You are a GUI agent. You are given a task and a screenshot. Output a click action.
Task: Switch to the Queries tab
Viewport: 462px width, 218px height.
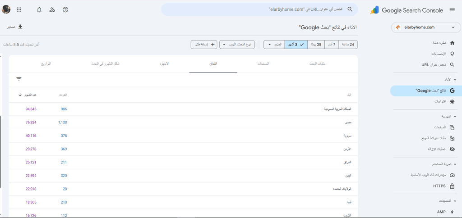tap(318, 64)
